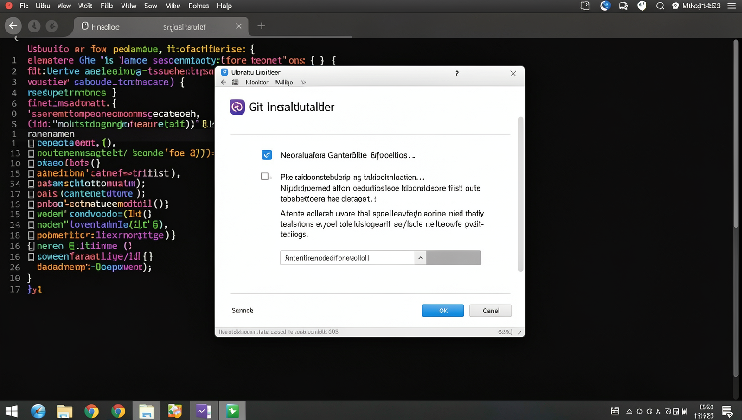Screen dimensions: 742x420
Task: Show hidden system tray icons caret
Action: (629, 411)
